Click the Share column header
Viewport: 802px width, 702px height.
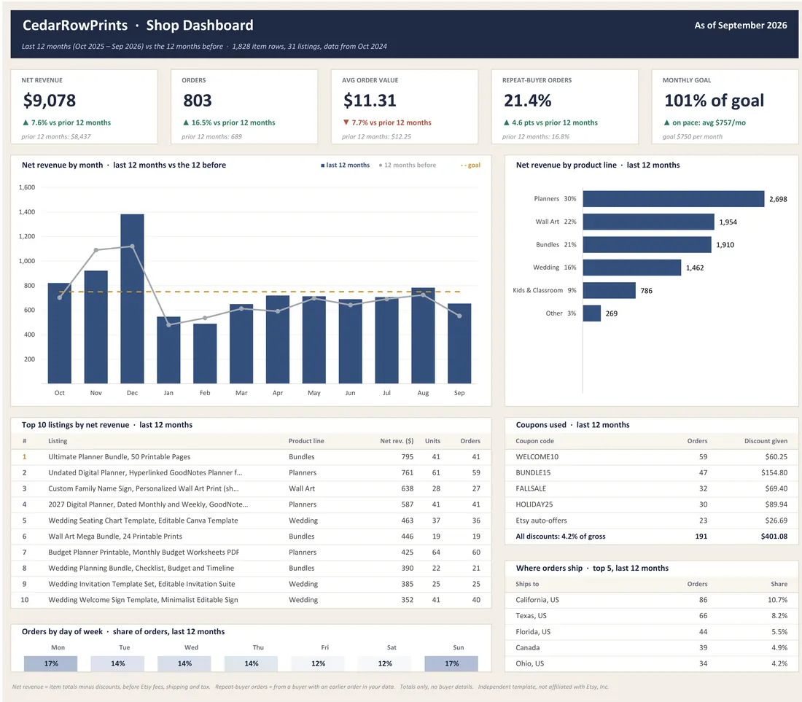779,584
